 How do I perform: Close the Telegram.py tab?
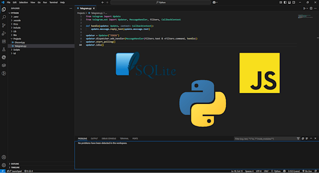94,8
